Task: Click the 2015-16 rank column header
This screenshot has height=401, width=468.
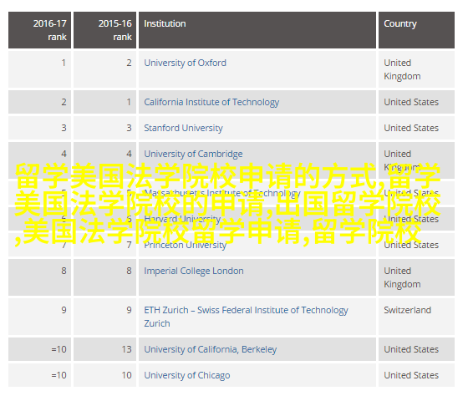Action: coord(104,30)
